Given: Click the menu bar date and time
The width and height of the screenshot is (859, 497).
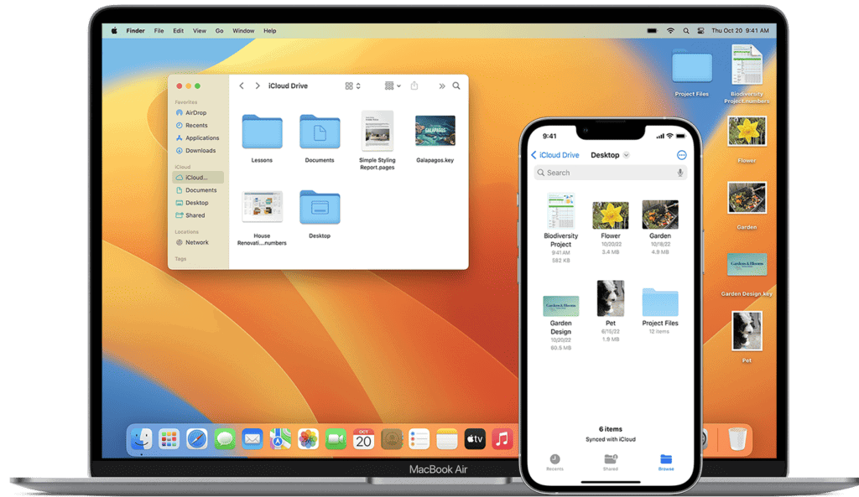Looking at the screenshot, I should (740, 31).
